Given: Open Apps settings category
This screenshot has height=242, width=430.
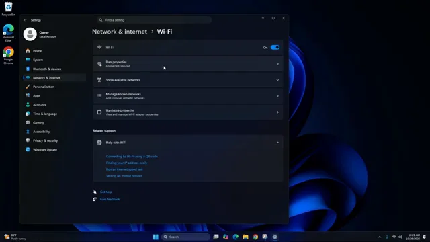Looking at the screenshot, I should 54,95.
